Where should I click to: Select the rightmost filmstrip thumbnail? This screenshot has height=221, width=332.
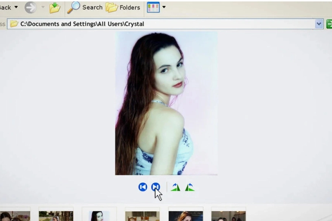pyautogui.click(x=228, y=216)
